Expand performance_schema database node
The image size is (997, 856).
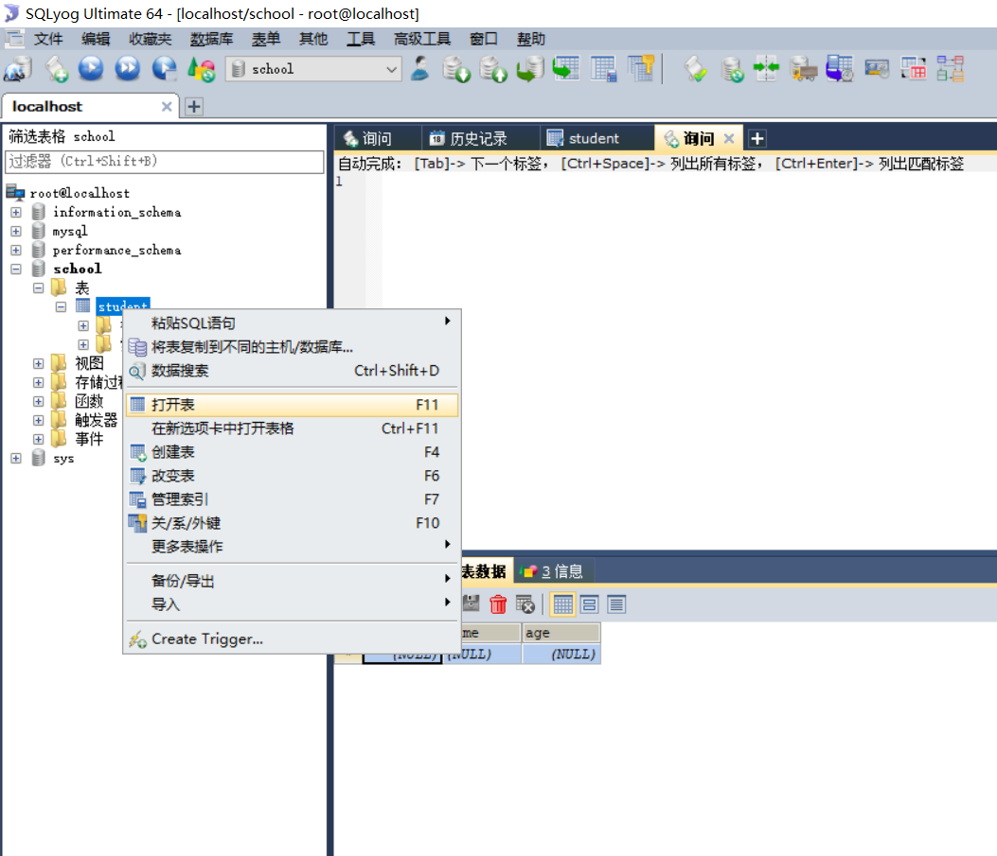(16, 251)
